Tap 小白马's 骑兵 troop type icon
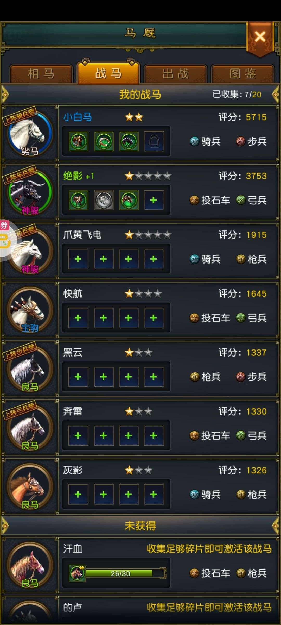 [x=195, y=141]
